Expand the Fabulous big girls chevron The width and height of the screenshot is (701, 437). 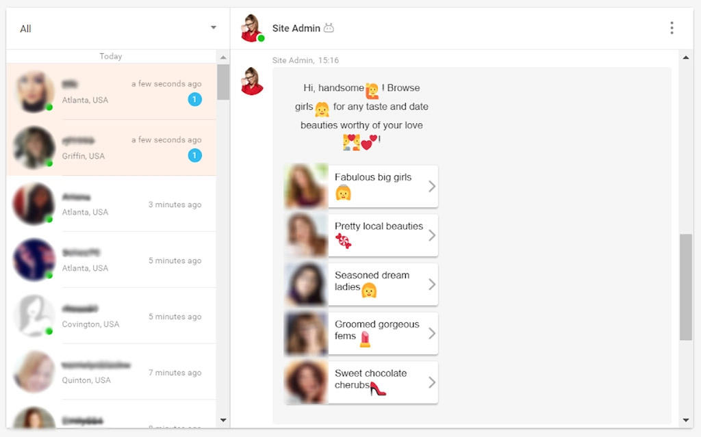tap(431, 186)
